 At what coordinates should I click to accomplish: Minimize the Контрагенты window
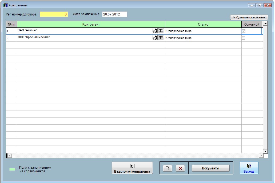252,5
